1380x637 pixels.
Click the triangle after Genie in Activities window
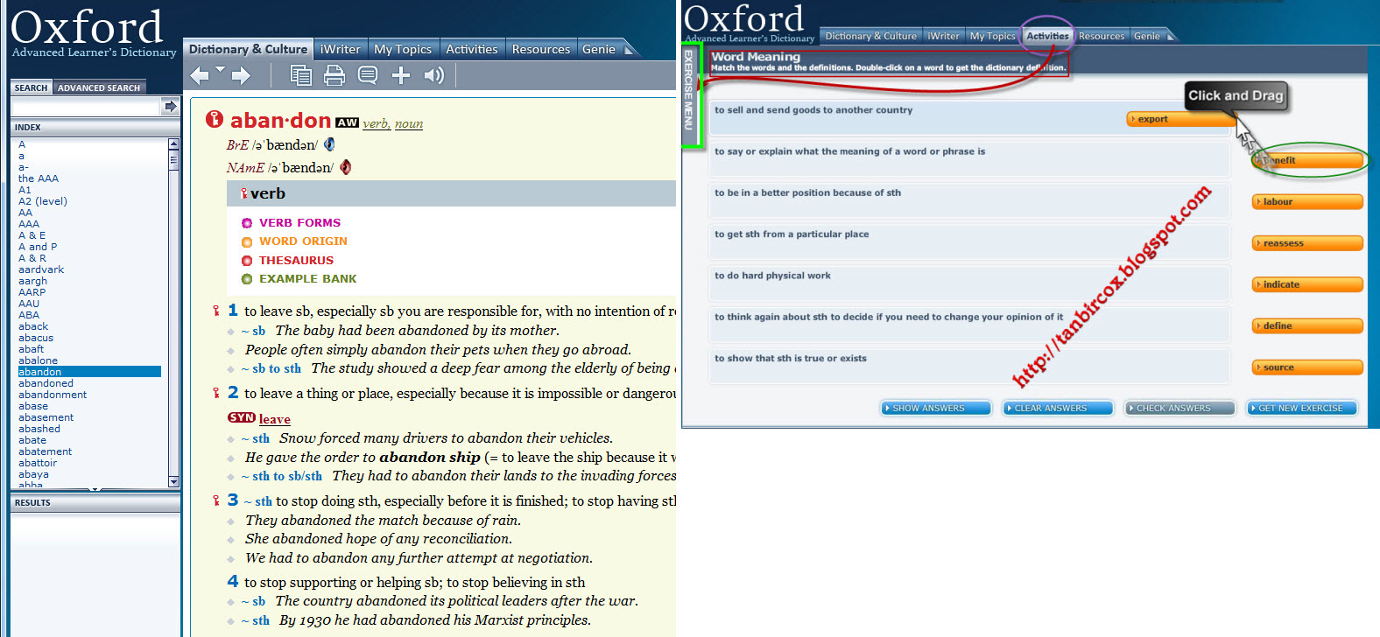[1171, 36]
